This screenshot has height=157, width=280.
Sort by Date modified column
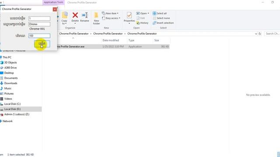(x=111, y=41)
